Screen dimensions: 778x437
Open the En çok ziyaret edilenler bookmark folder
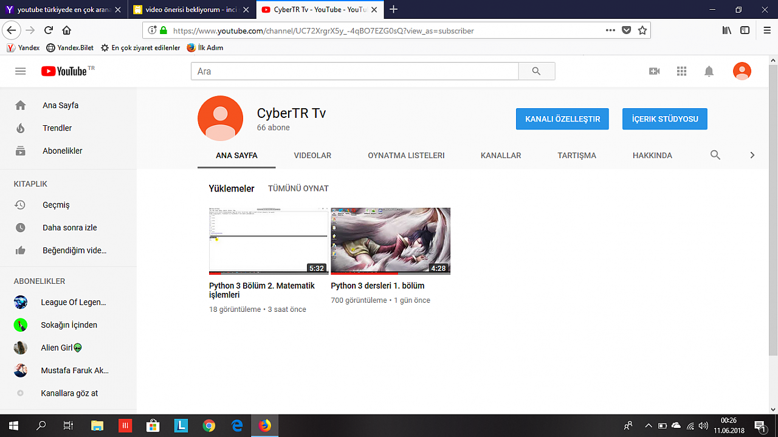click(x=140, y=47)
